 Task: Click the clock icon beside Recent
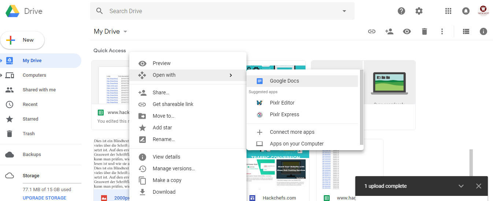click(10, 105)
